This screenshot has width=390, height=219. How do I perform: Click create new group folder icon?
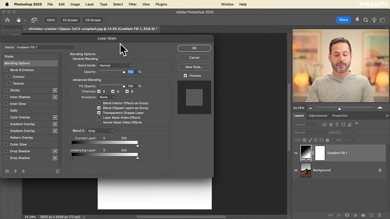point(363,215)
